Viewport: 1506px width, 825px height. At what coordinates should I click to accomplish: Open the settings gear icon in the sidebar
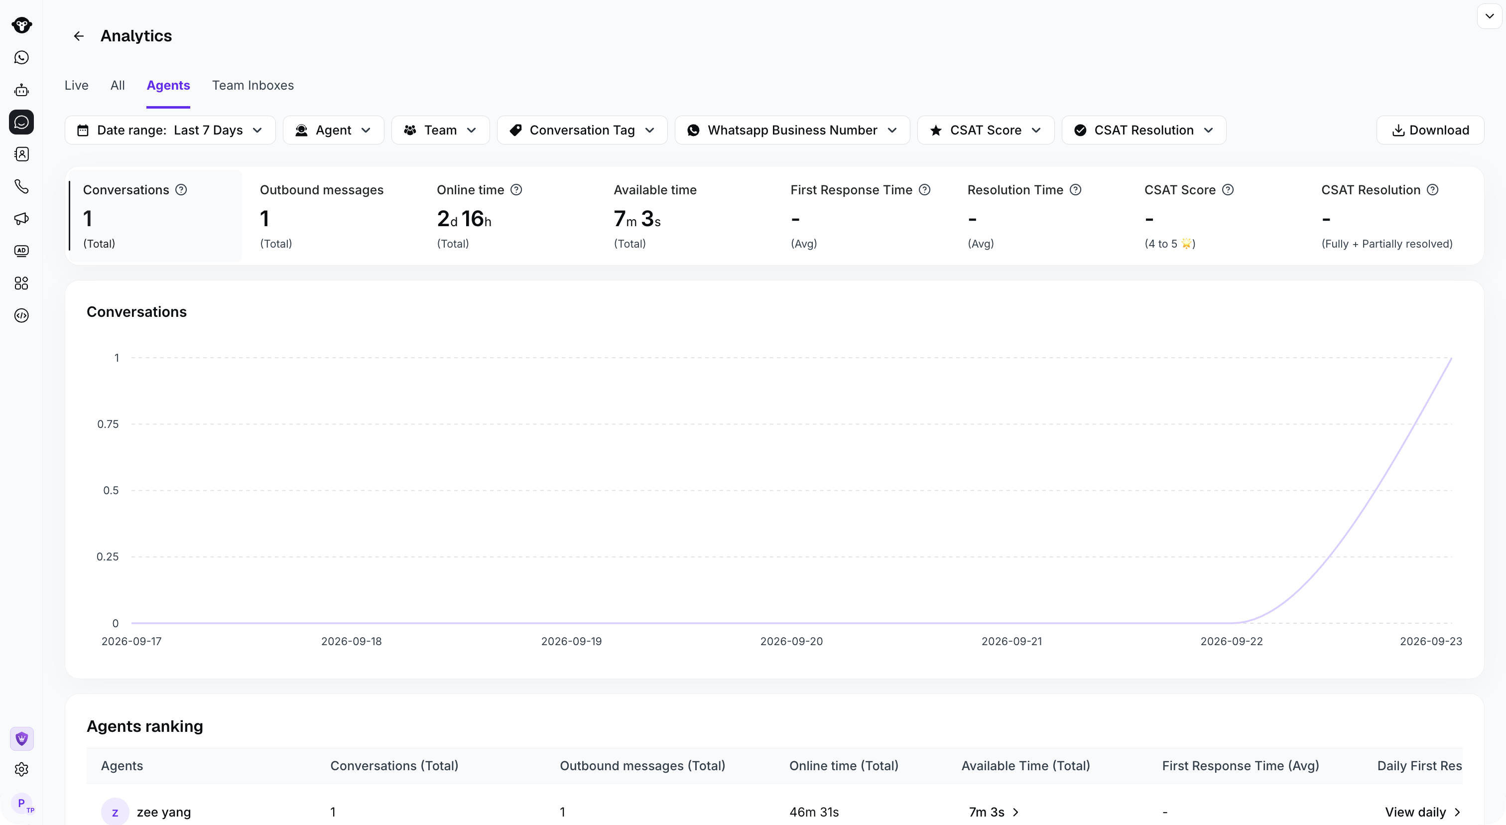21,770
